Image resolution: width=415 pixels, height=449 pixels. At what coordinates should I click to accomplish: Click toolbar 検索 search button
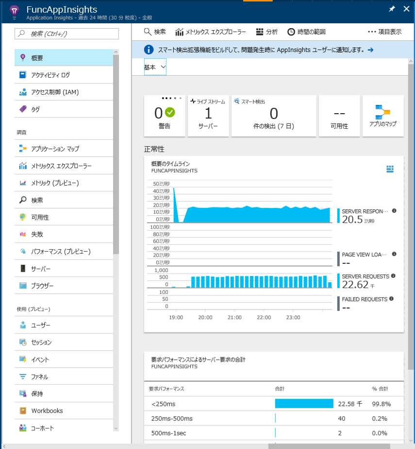tap(155, 32)
